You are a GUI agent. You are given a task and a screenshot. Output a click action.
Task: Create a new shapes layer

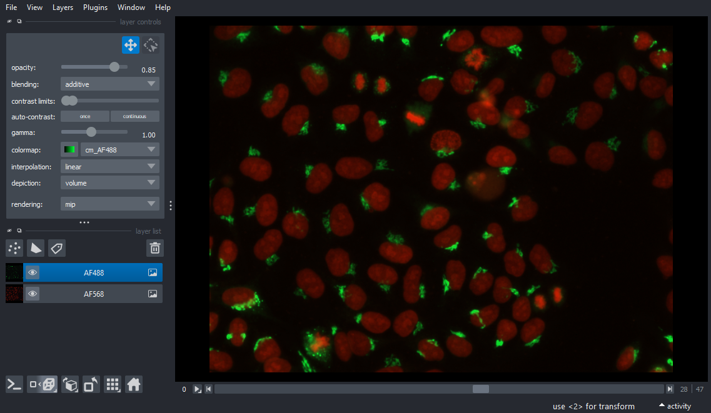(36, 248)
